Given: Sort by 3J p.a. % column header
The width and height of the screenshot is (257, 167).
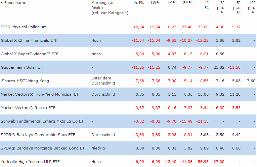Looking at the screenshot, I should pos(222,8).
